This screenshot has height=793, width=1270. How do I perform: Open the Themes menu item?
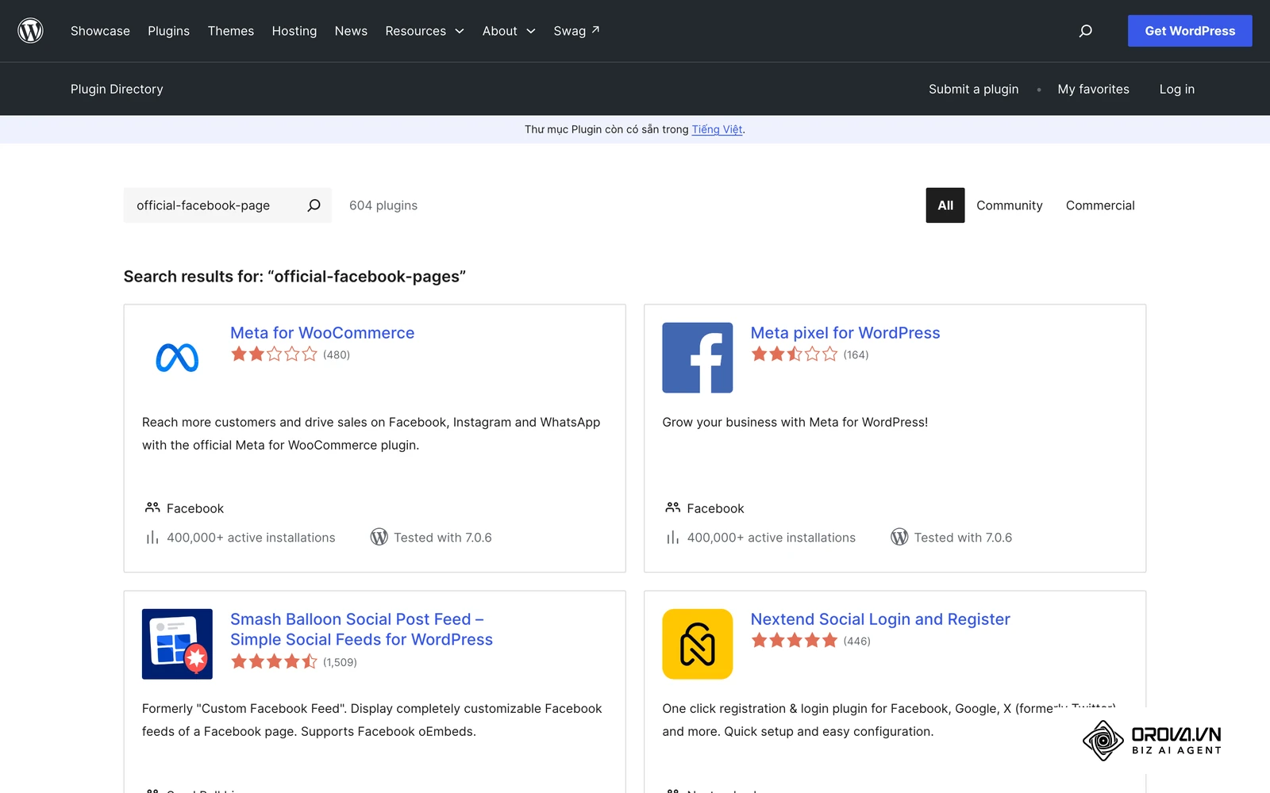tap(231, 31)
